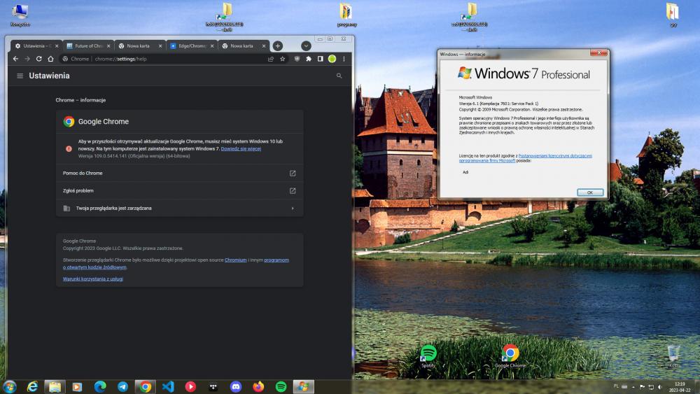
Task: Switch to the Future of Chrome tab
Action: 87,45
